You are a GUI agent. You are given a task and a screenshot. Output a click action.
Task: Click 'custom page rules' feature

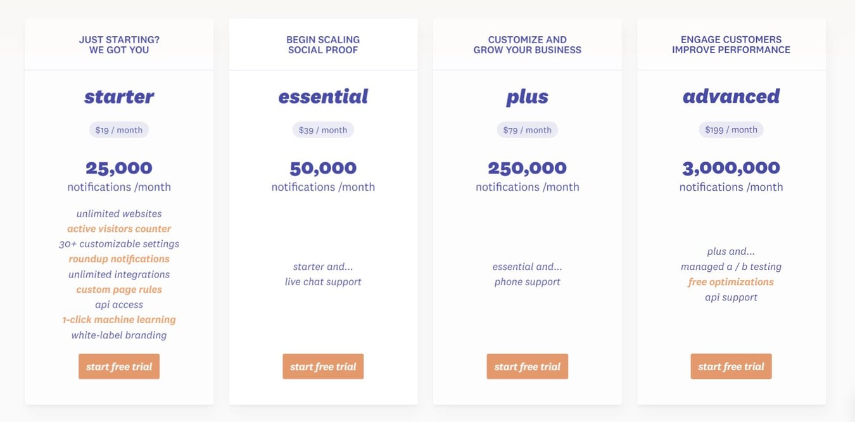click(119, 290)
